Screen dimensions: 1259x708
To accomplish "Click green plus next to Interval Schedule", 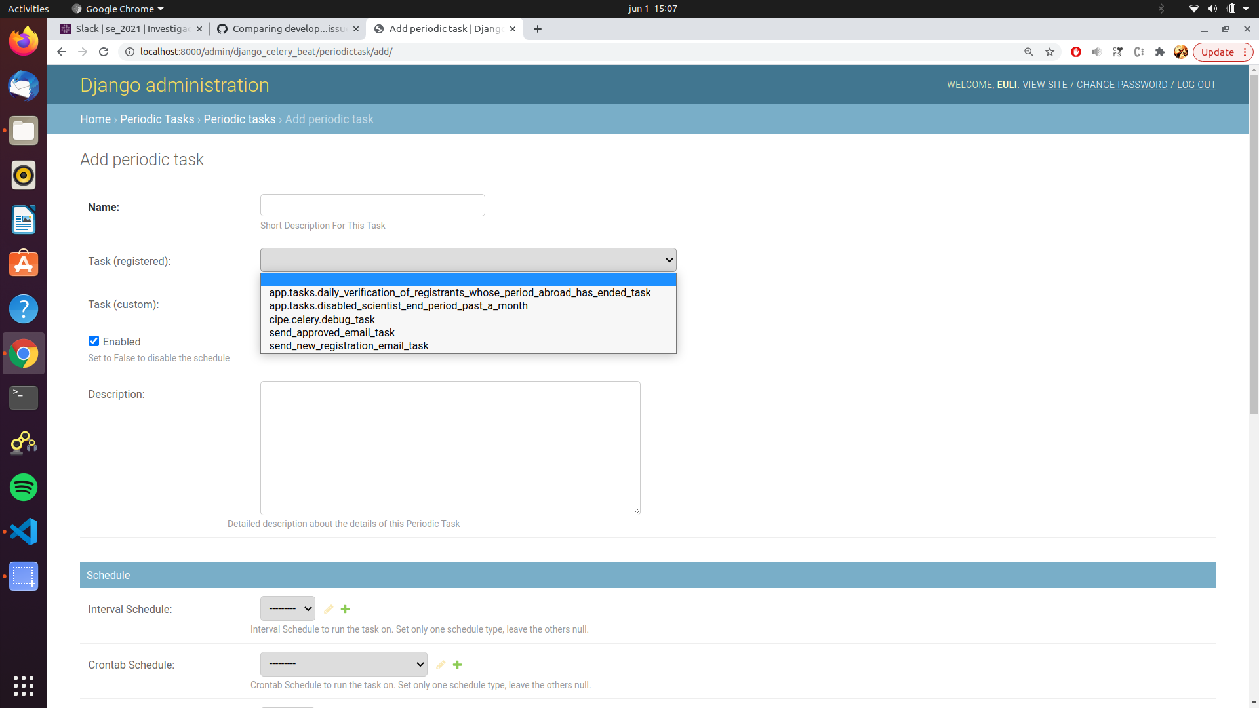I will 345,609.
